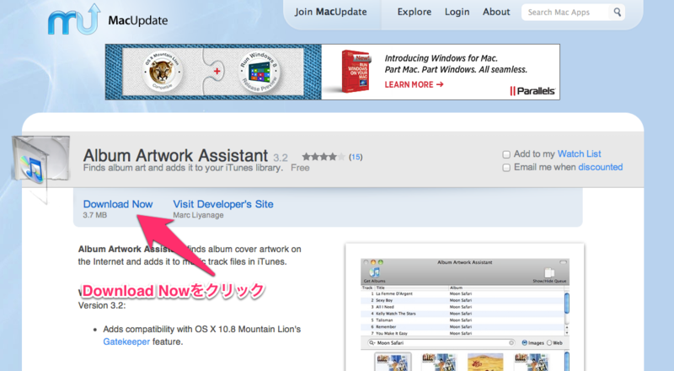The image size is (674, 371).
Task: Click the Download Now link
Action: 118,204
